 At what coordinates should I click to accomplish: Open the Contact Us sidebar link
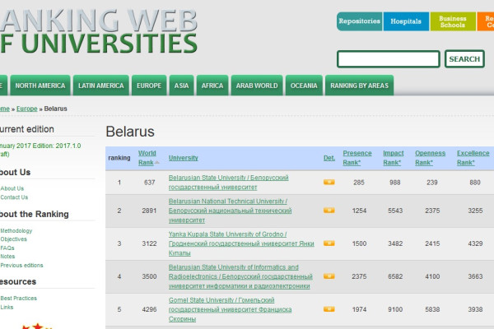pos(14,197)
